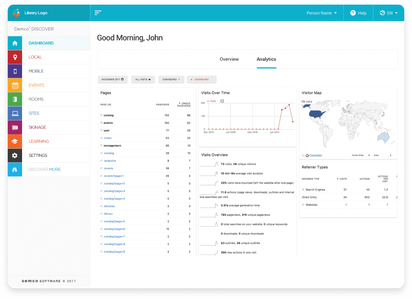Image resolution: width=412 pixels, height=299 pixels.
Task: Open Settings with the gear icon
Action: click(x=15, y=155)
